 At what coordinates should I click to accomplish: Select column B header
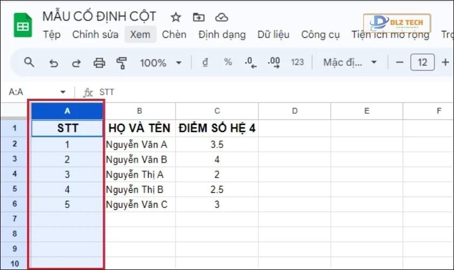[139, 111]
